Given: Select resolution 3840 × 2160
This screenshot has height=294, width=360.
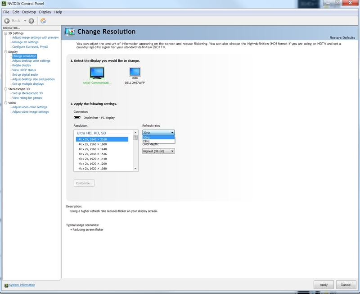Looking at the screenshot, I should [102, 139].
